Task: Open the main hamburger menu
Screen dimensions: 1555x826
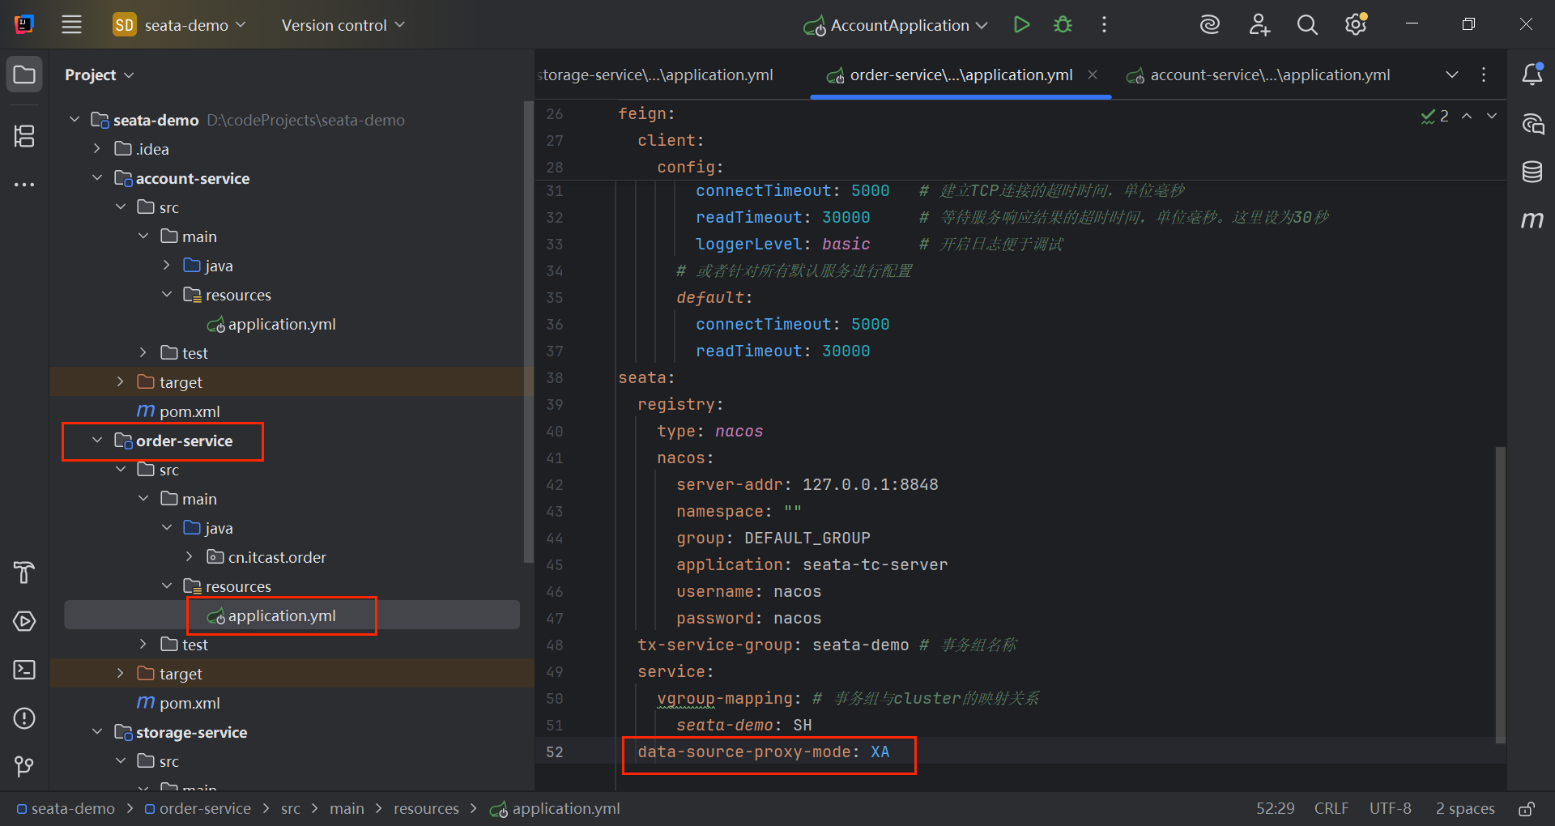Action: click(71, 24)
